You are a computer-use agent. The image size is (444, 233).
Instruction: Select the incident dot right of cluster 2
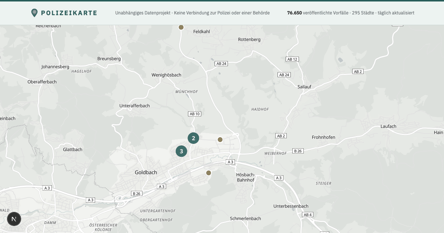tap(220, 139)
